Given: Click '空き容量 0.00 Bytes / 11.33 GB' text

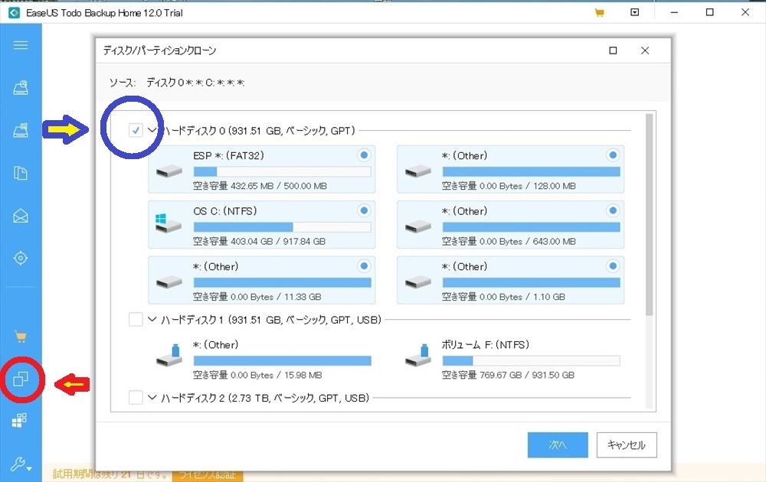Looking at the screenshot, I should pos(257,297).
